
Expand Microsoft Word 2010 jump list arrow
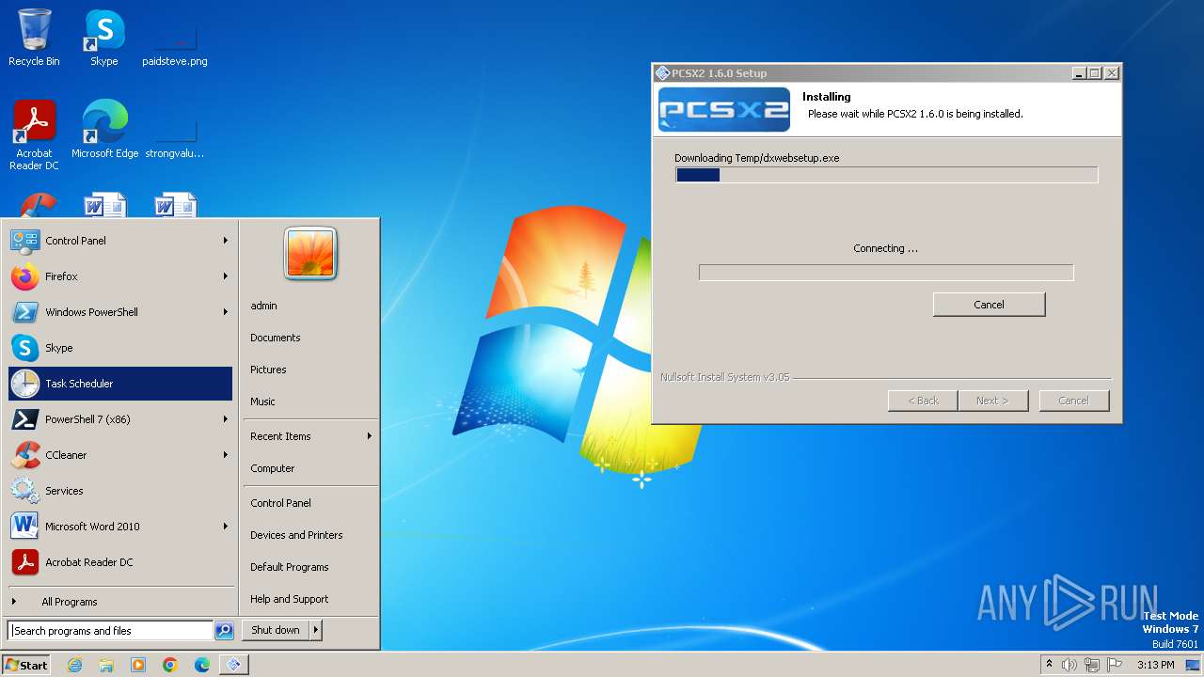pyautogui.click(x=226, y=527)
